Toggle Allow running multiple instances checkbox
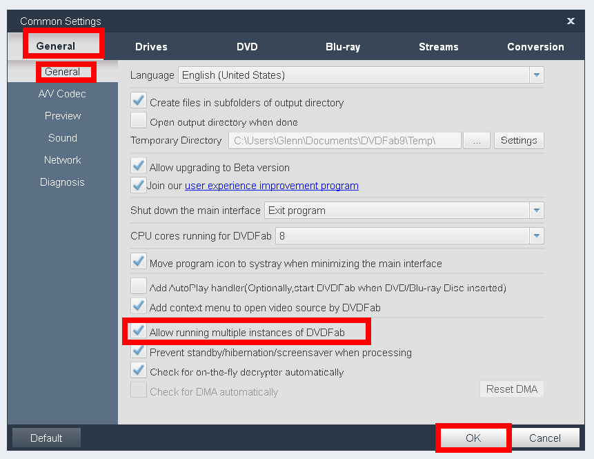The height and width of the screenshot is (459, 594). tap(139, 331)
